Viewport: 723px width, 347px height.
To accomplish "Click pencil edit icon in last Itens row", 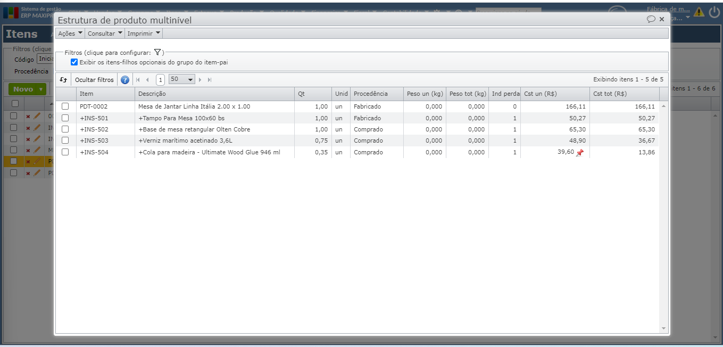I will pos(37,172).
